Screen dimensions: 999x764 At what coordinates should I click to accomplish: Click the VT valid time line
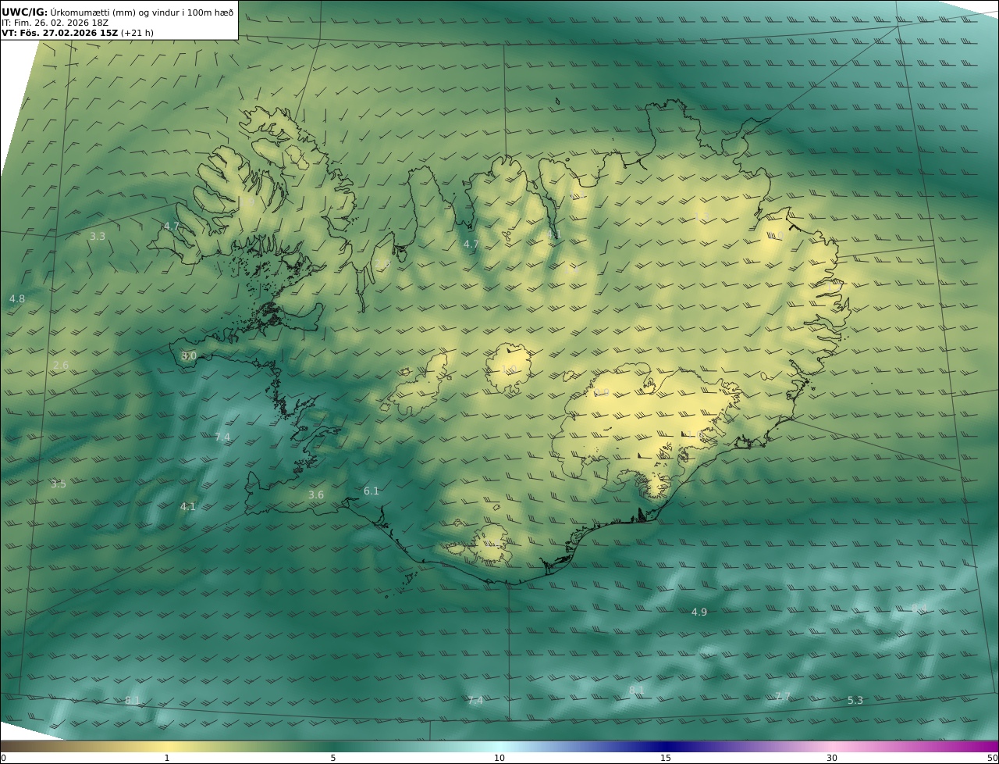point(76,33)
